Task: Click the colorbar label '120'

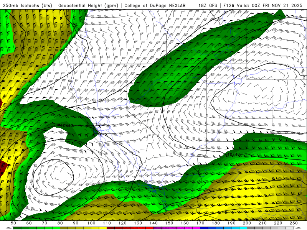Action: tap(122, 223)
